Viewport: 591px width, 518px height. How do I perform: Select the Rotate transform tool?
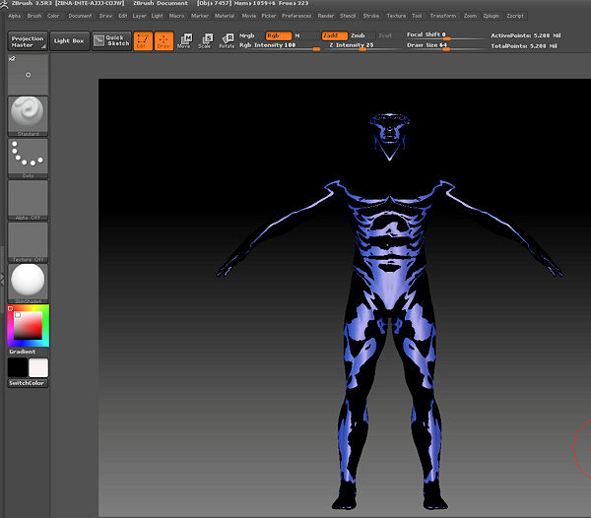[227, 40]
